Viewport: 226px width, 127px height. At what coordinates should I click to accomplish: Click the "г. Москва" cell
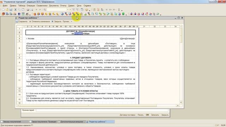[x=30, y=38]
